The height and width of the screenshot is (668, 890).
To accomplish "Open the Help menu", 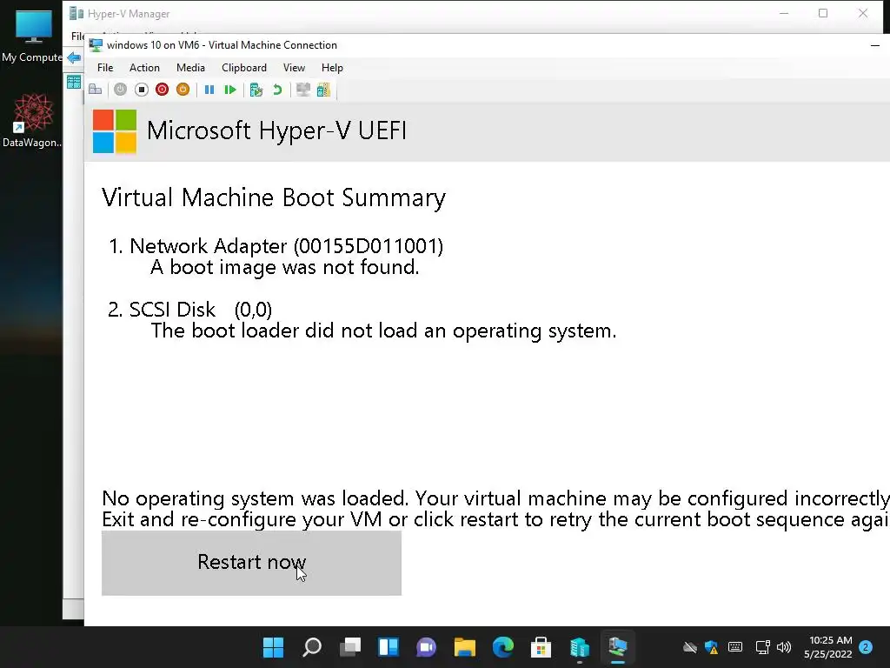I will coord(332,68).
